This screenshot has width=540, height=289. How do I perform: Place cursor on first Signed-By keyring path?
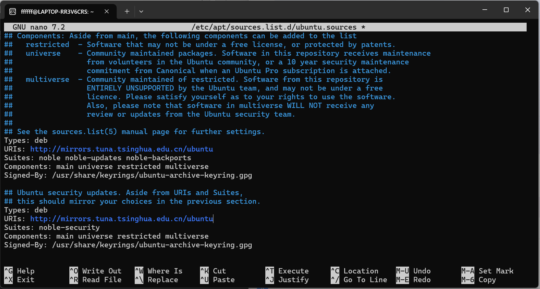(x=152, y=175)
